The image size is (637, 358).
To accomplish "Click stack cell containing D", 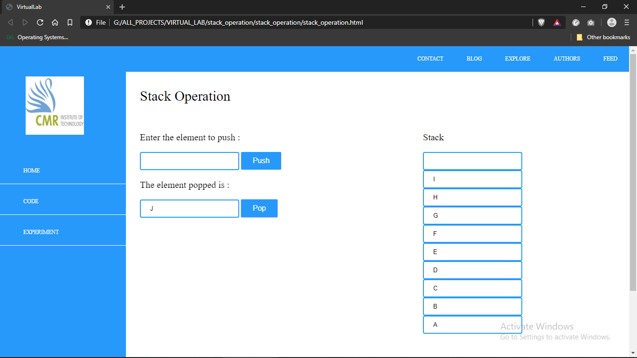I will [x=472, y=270].
